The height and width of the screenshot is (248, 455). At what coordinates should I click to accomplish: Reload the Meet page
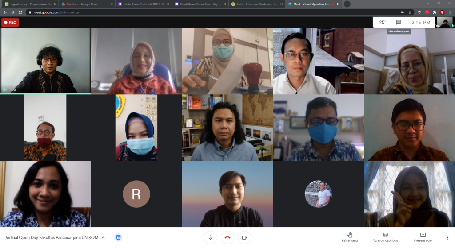click(20, 12)
